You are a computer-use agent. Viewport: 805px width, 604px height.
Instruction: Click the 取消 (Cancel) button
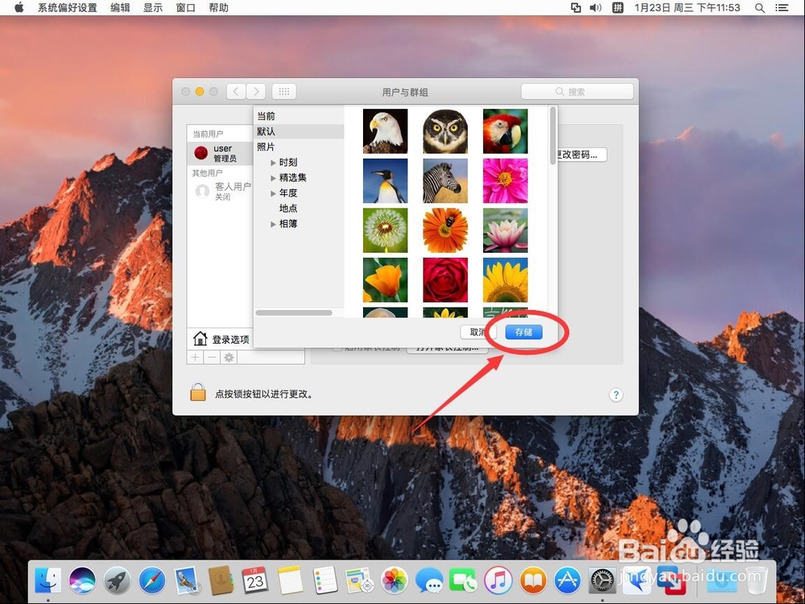point(478,332)
